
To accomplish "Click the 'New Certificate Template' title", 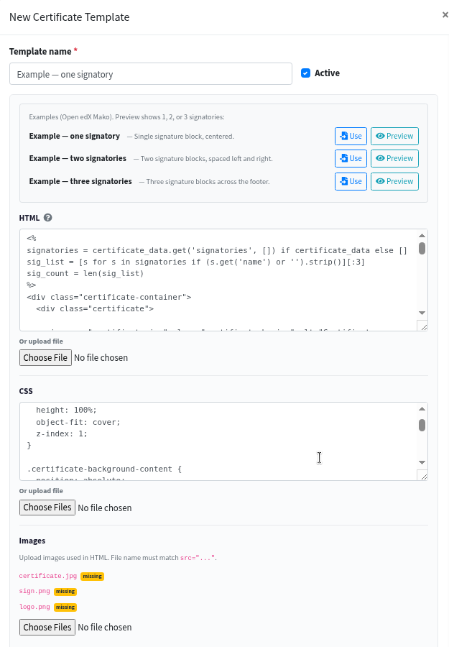I will click(x=69, y=17).
